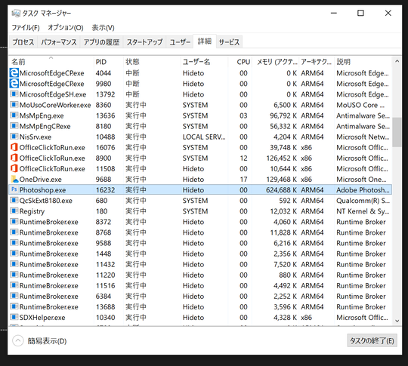This screenshot has width=408, height=366.
Task: Click memory value 96,792 K
Action: (283, 115)
